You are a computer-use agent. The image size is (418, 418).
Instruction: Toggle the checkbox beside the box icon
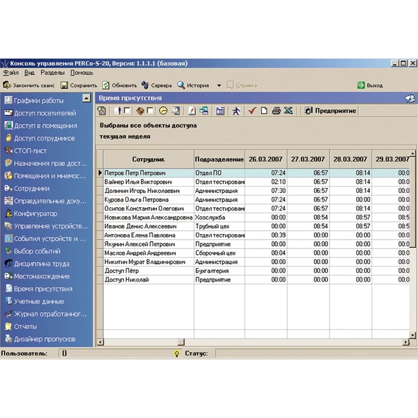pos(150,111)
